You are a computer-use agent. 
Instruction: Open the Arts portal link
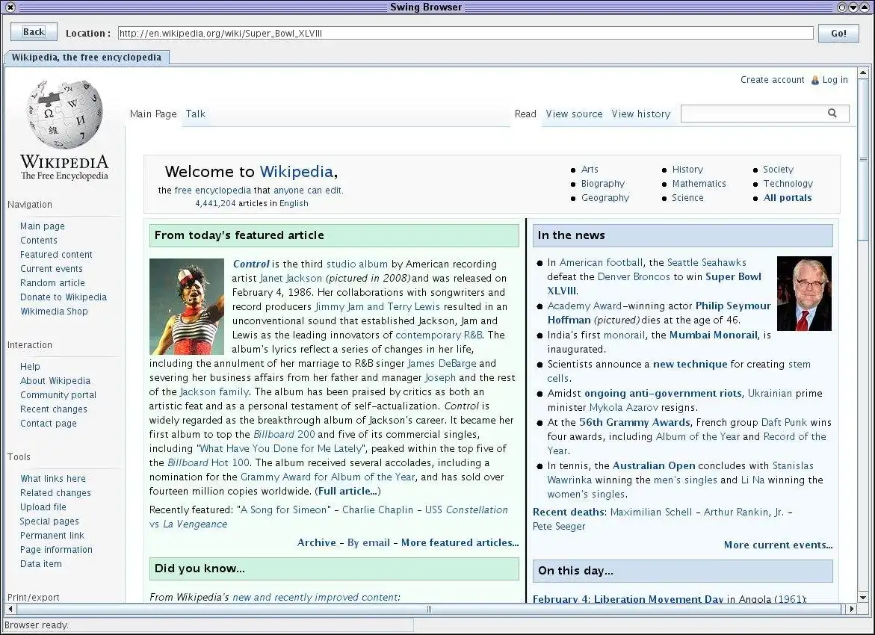click(590, 170)
